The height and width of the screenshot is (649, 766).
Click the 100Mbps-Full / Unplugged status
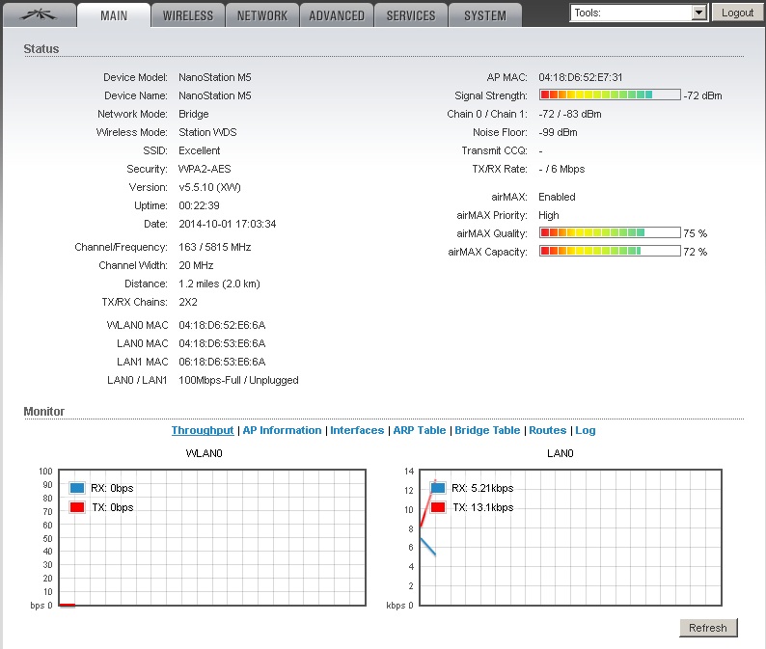tap(238, 380)
